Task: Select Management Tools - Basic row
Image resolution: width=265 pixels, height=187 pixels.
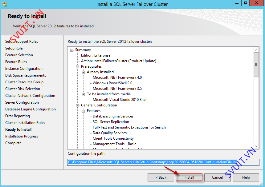Action: 114,144
